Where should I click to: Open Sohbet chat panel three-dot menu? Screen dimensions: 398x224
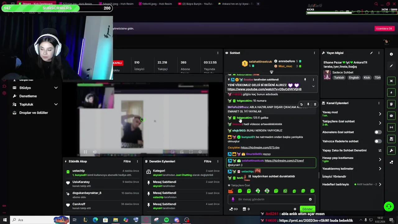pos(314,53)
